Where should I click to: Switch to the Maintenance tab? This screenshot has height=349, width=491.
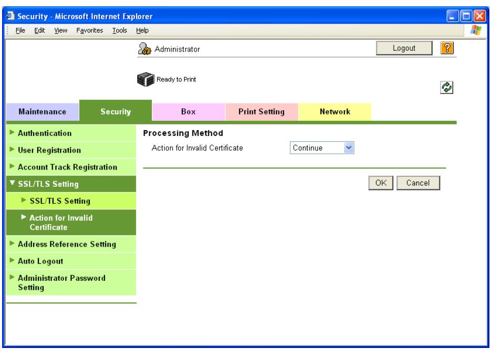[x=43, y=112]
